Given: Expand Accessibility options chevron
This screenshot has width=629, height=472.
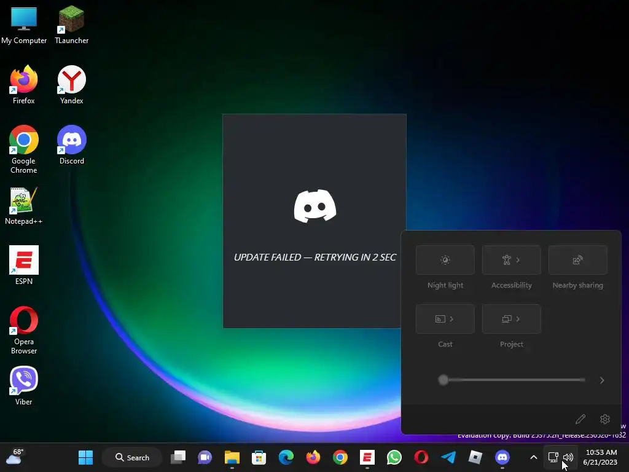Looking at the screenshot, I should (518, 260).
